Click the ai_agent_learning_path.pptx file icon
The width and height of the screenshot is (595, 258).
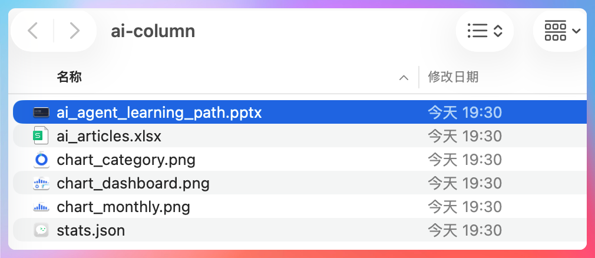(x=41, y=113)
